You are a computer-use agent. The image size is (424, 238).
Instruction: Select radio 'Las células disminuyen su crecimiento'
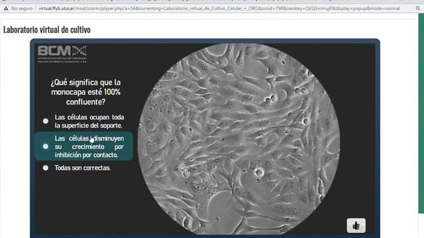pos(46,146)
